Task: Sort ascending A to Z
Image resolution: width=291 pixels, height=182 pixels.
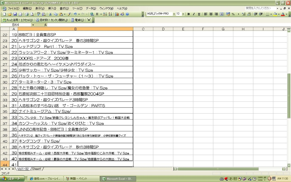Action: pyautogui.click(x=105, y=14)
